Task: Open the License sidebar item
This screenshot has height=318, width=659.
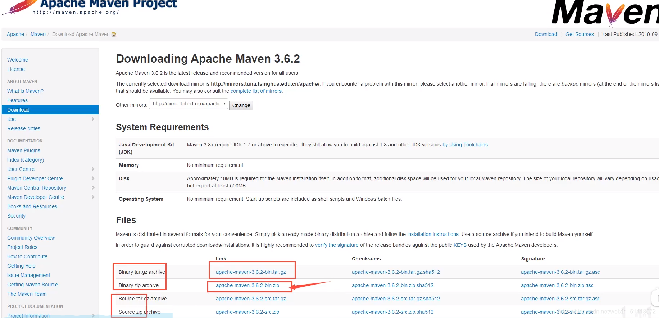Action: click(16, 69)
